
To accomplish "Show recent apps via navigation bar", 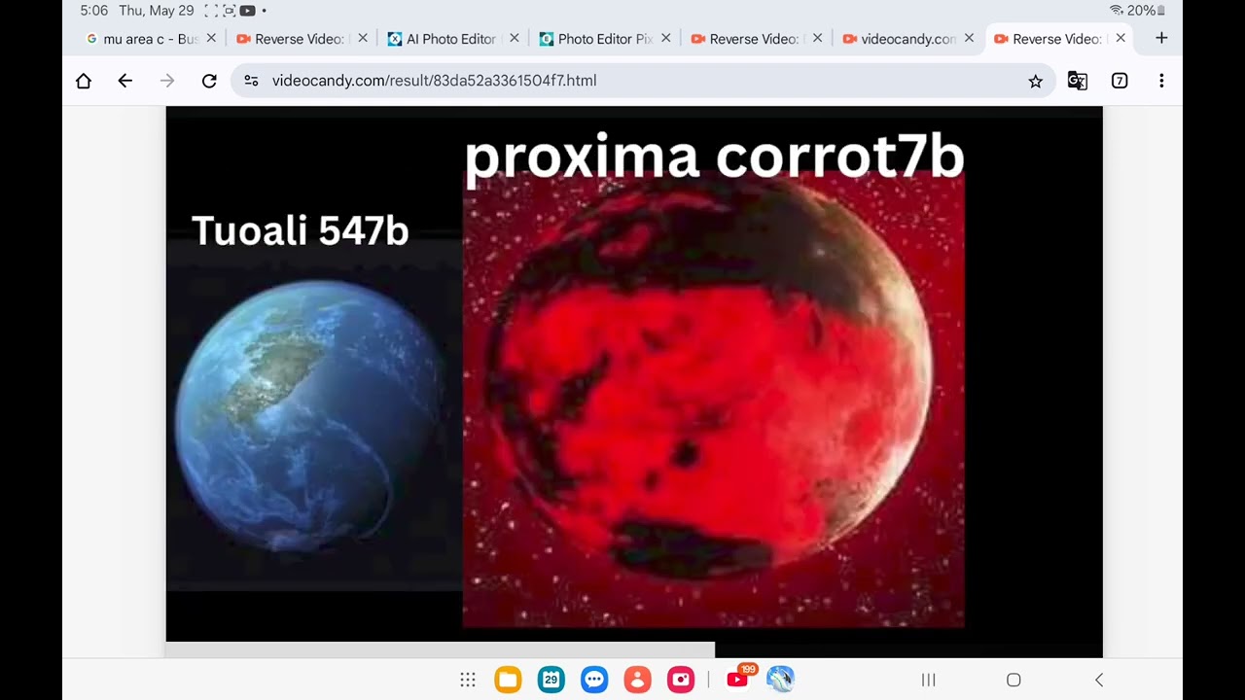I will (x=929, y=680).
